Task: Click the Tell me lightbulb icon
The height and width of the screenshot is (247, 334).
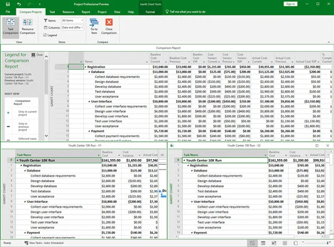Action: 167,12
